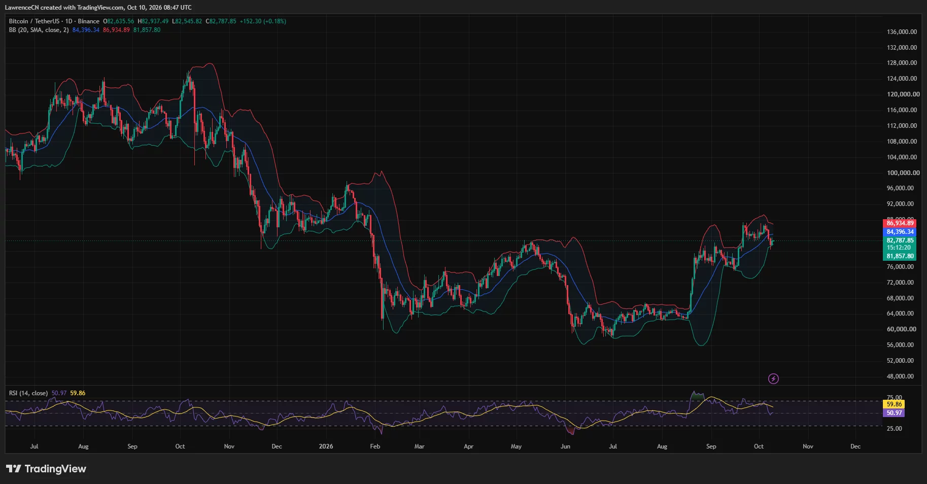Screen dimensions: 927x484
Task: Click the 2026 label on time axis
Action: click(326, 446)
